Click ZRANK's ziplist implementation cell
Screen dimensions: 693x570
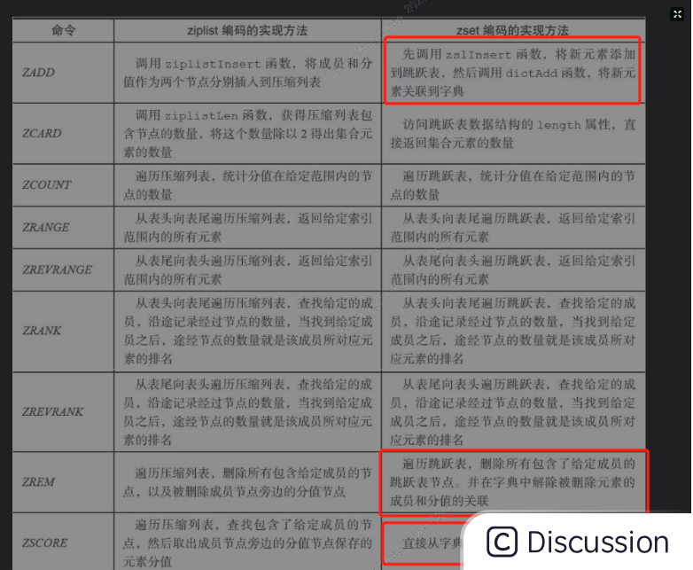pos(247,331)
